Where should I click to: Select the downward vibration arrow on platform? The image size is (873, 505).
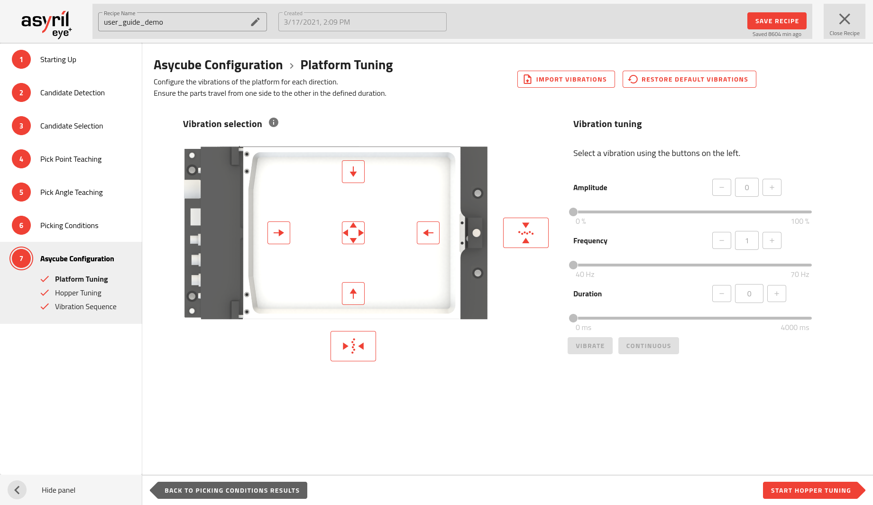(x=353, y=172)
